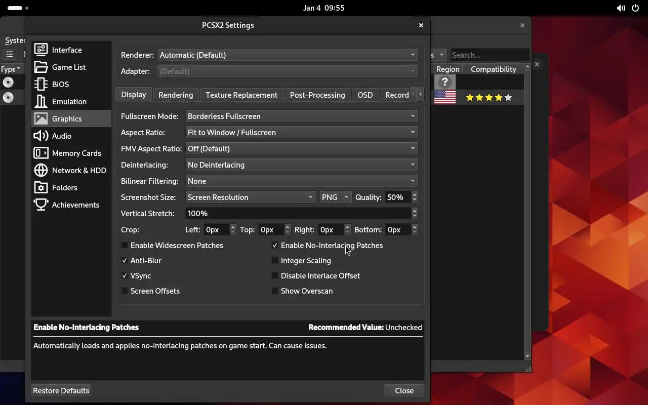The image size is (648, 405).
Task: Click the Restore Defaults button
Action: click(61, 390)
